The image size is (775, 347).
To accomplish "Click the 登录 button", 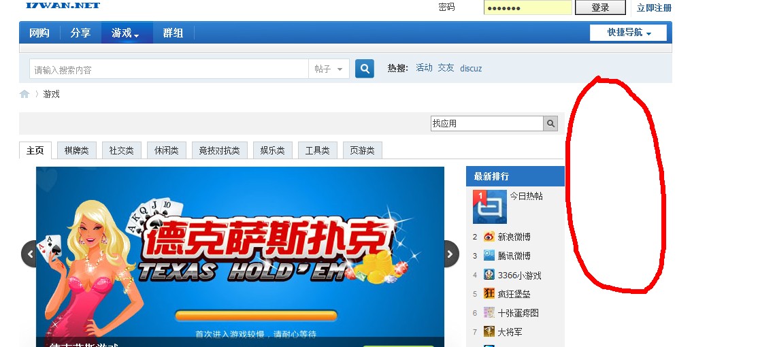I will (x=601, y=7).
